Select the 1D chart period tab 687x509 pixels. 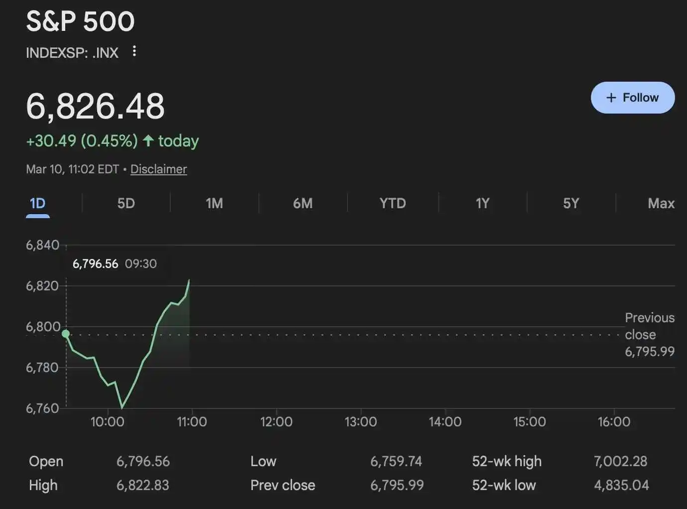coord(37,203)
